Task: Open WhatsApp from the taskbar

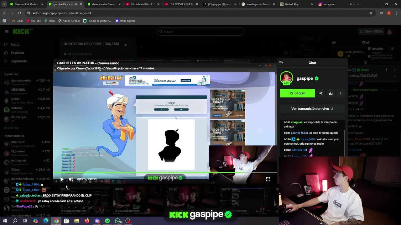Action: coord(118,221)
